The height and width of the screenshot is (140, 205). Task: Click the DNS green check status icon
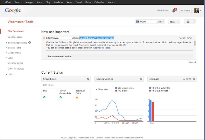coord(45,97)
